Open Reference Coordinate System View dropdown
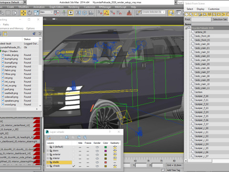This screenshot has height=172, width=229. 46,12
